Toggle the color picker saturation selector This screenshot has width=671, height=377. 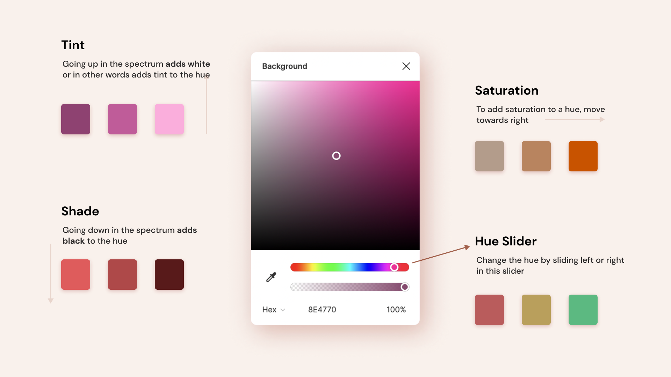(336, 156)
